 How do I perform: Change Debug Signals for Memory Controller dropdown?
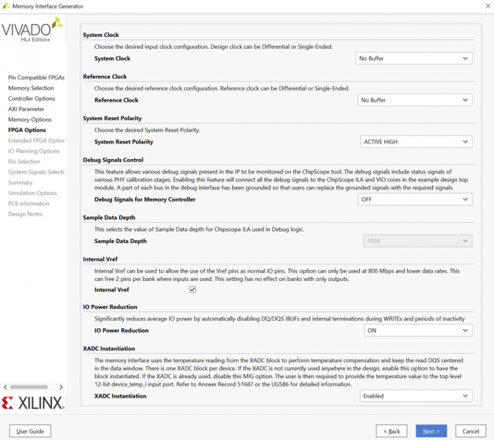[414, 199]
